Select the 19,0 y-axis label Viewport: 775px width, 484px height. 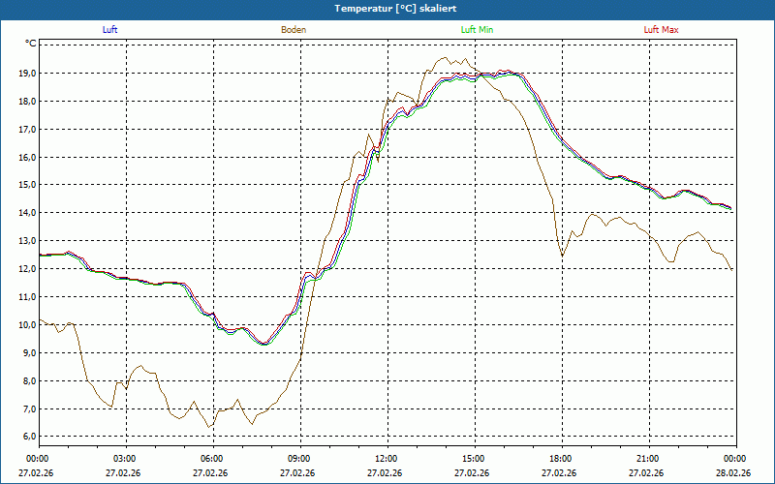coord(25,74)
